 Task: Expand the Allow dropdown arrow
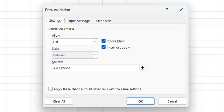95,42
